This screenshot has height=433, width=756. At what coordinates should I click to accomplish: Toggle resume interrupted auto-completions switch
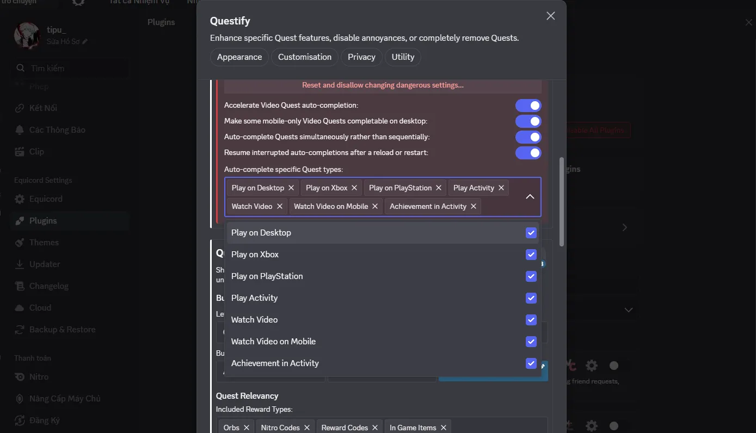(x=528, y=153)
